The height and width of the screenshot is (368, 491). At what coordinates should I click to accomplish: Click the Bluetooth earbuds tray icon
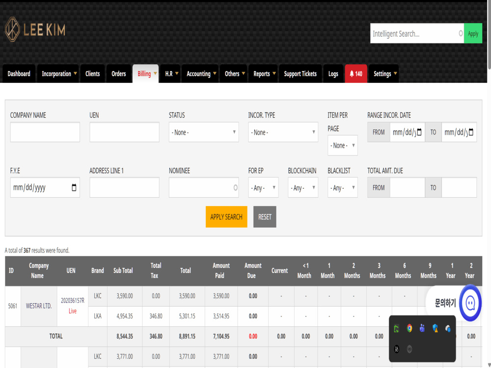[x=448, y=328]
